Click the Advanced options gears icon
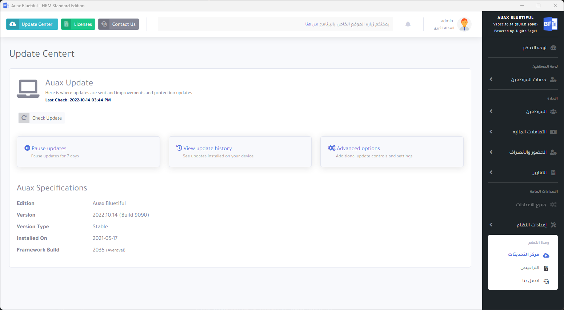This screenshot has height=310, width=564. (x=332, y=148)
